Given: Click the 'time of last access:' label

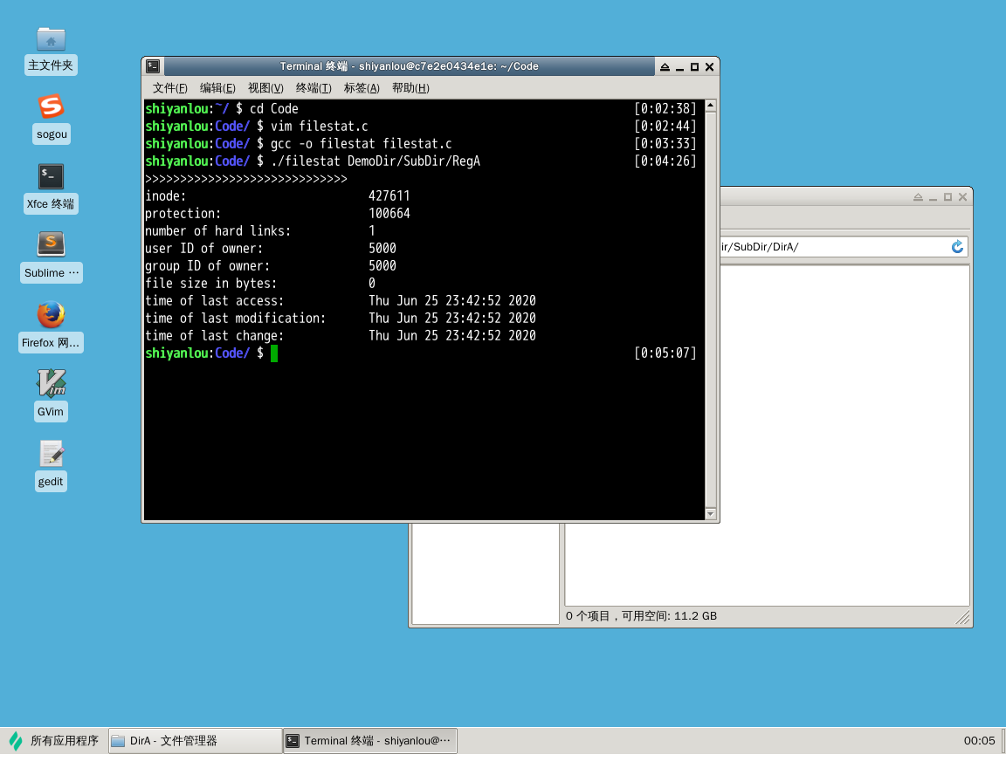Looking at the screenshot, I should (x=214, y=300).
